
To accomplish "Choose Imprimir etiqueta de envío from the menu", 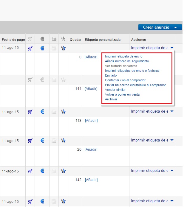I will (x=123, y=56).
